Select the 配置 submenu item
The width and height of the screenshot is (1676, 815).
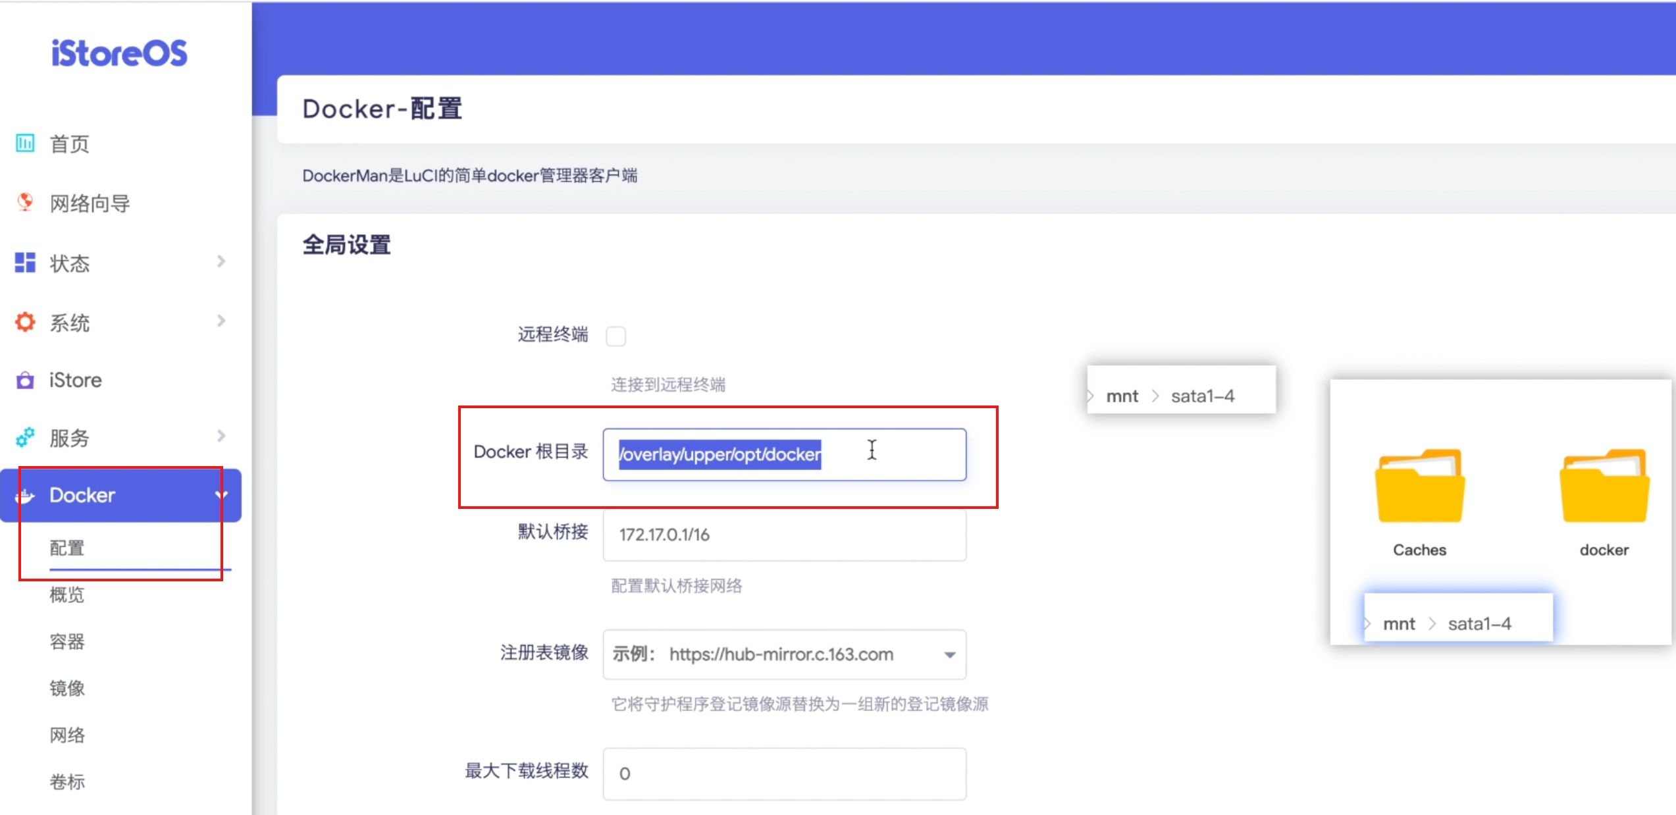tap(67, 548)
